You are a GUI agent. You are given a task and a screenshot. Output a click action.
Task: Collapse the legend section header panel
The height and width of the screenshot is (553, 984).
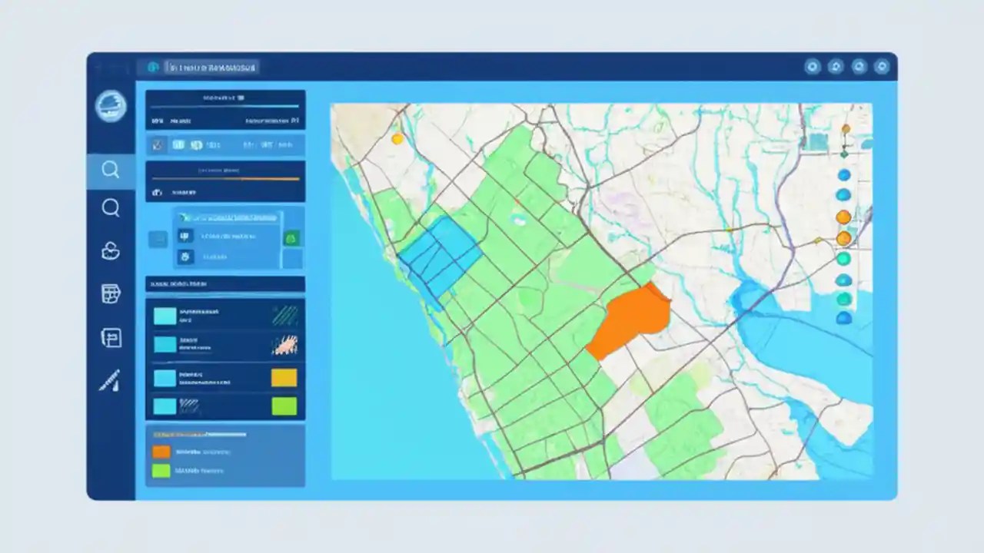point(224,284)
